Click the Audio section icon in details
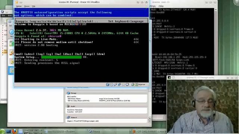The width and height of the screenshot is (239, 134). pos(68,106)
